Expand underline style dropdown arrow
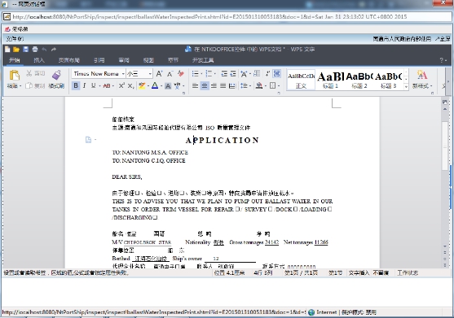Image resolution: width=454 pixels, height=318 pixels. 99,86
